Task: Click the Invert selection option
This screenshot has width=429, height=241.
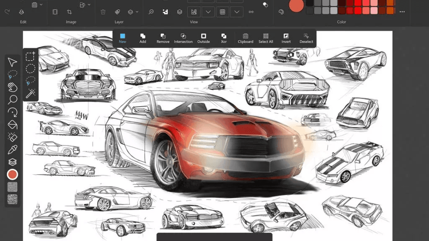Action: click(x=286, y=38)
